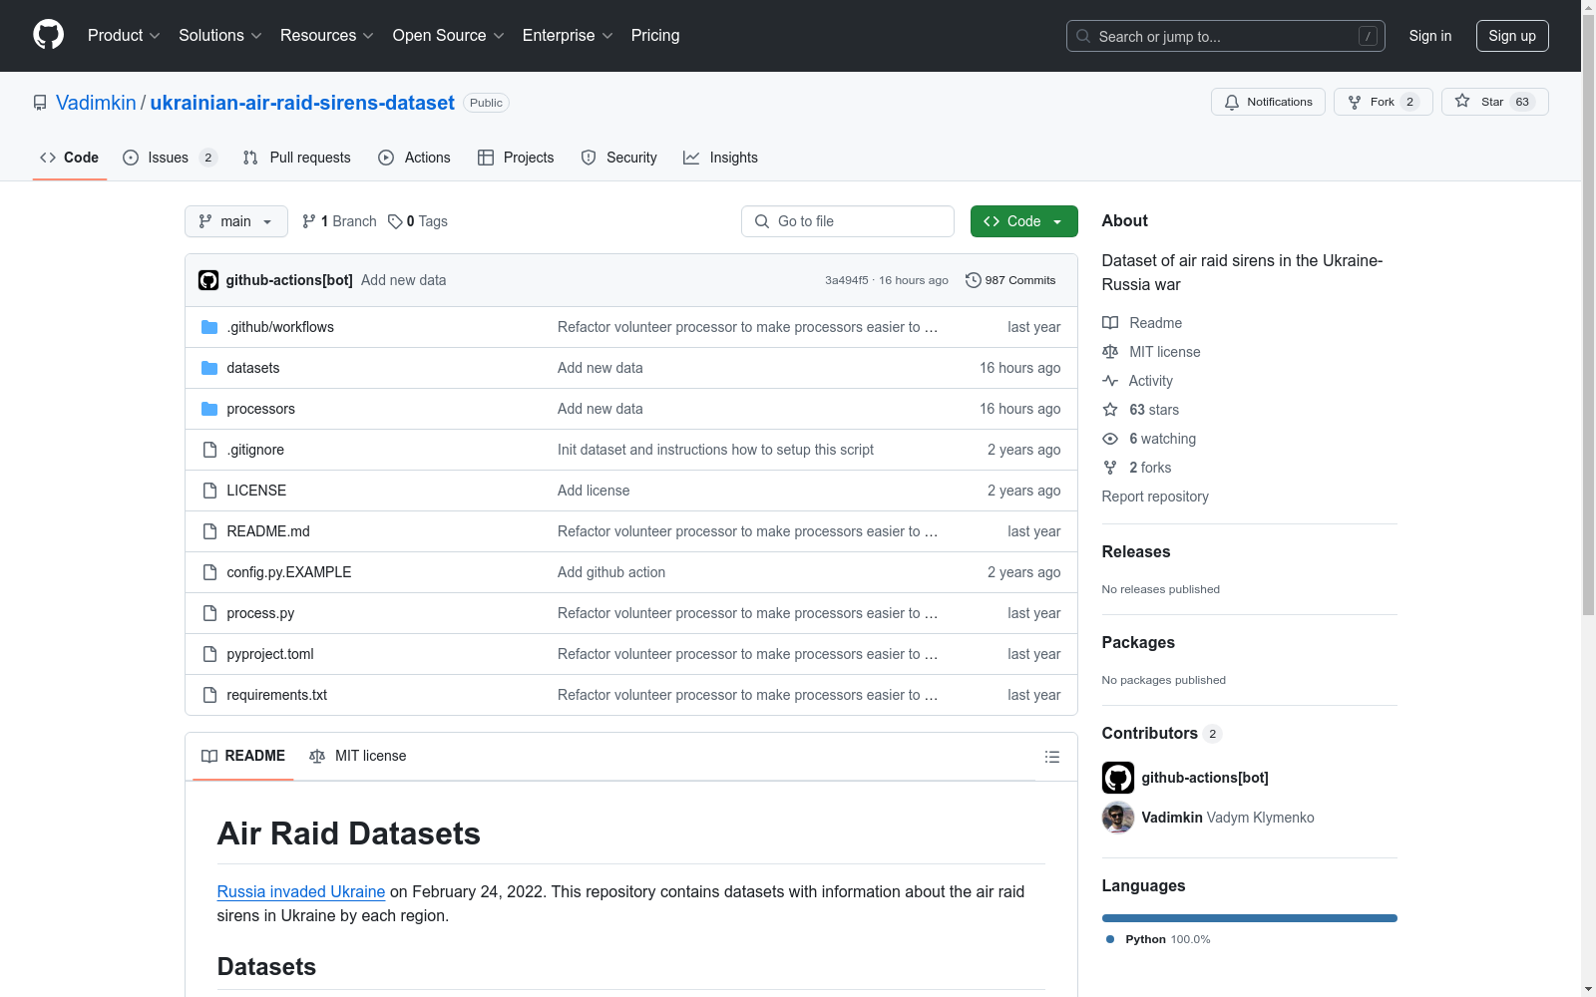The height and width of the screenshot is (997, 1596).
Task: Click the processors folder icon
Action: pyautogui.click(x=209, y=409)
